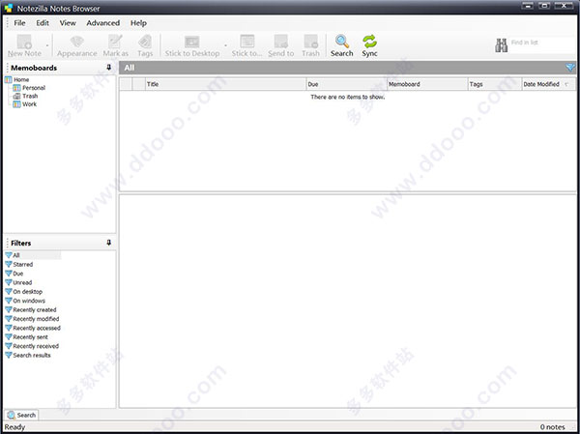Viewport: 580px width, 434px height.
Task: Select the Home memoboard
Action: pos(21,79)
